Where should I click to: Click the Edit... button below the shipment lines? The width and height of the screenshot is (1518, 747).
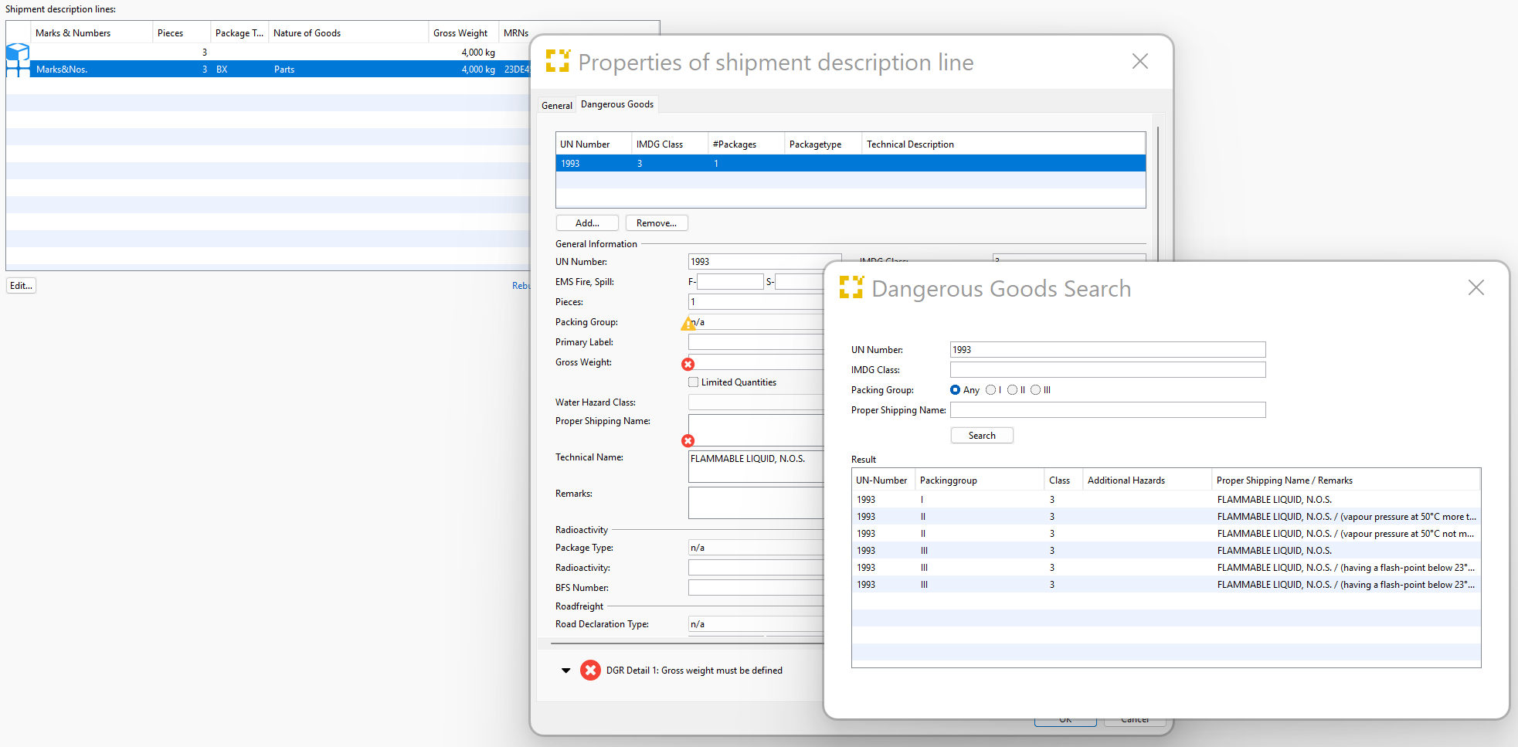coord(21,286)
